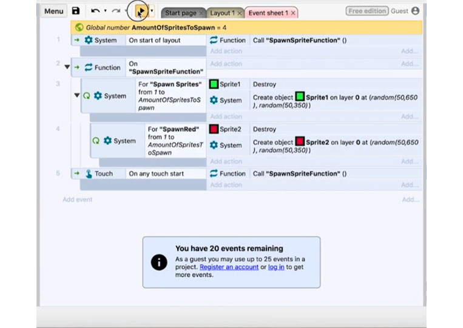Image resolution: width=463 pixels, height=328 pixels.
Task: Close the Layout 1 tab
Action: coord(240,13)
